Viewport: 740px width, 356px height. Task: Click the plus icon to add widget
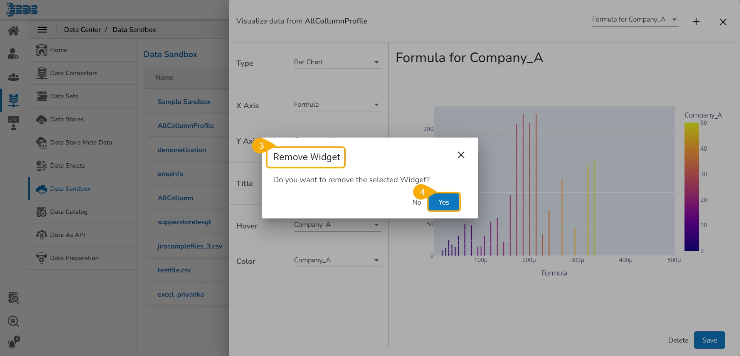(696, 22)
